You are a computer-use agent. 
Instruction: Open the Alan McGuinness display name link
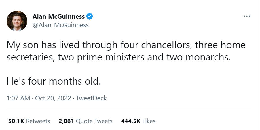59,17
